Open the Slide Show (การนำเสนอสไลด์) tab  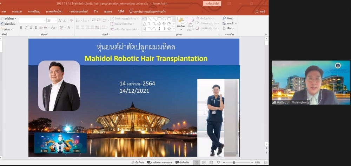(78, 12)
